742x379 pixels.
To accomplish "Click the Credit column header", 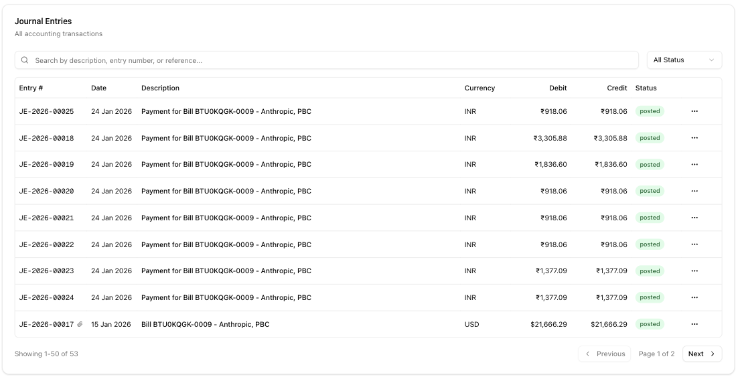I will coord(617,88).
